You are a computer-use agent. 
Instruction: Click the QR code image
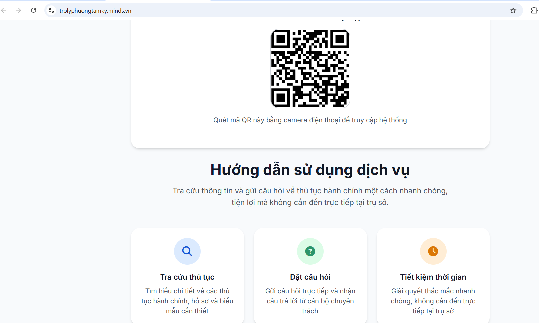click(310, 68)
